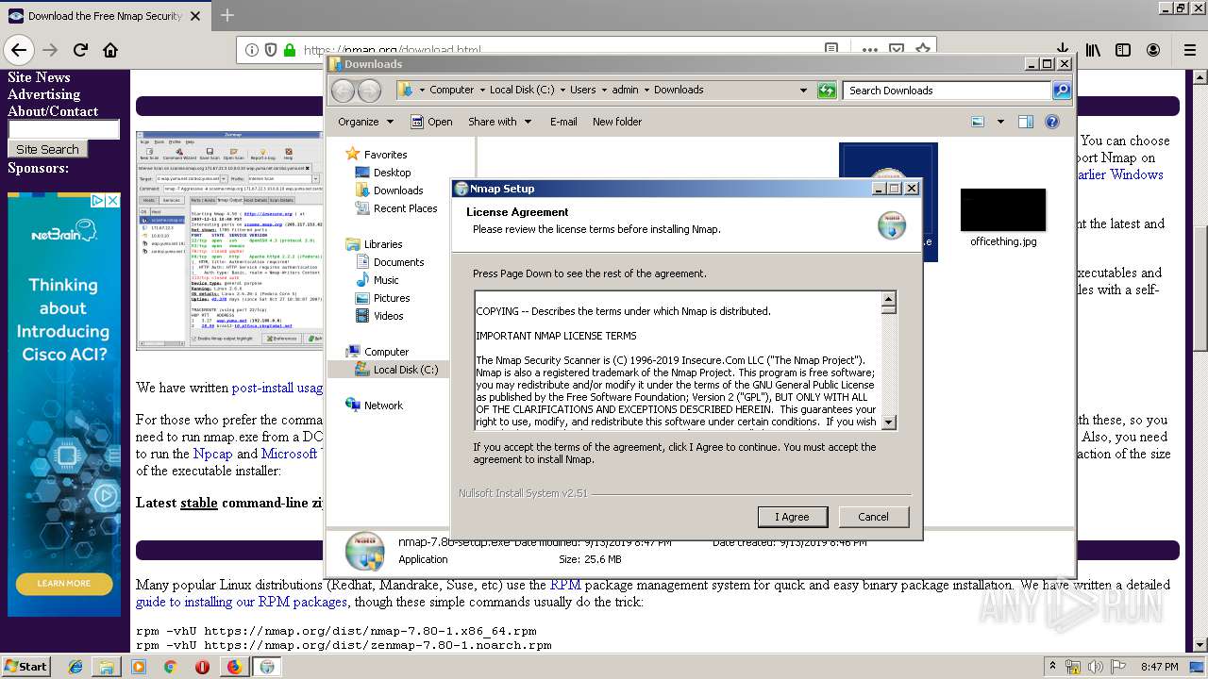Open guide to installing our RPM packages link
Viewport: 1208px width, 679px height.
pyautogui.click(x=242, y=602)
